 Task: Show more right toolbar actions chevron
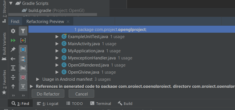click(x=23, y=96)
